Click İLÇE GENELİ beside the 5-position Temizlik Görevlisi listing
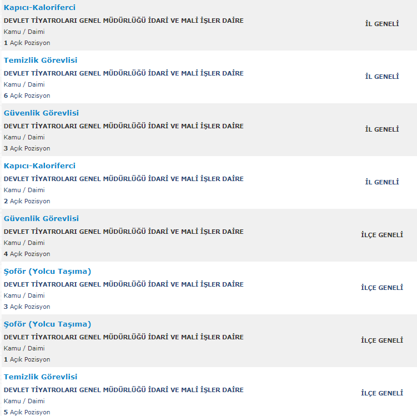This screenshot has height=416, width=417. [x=382, y=393]
